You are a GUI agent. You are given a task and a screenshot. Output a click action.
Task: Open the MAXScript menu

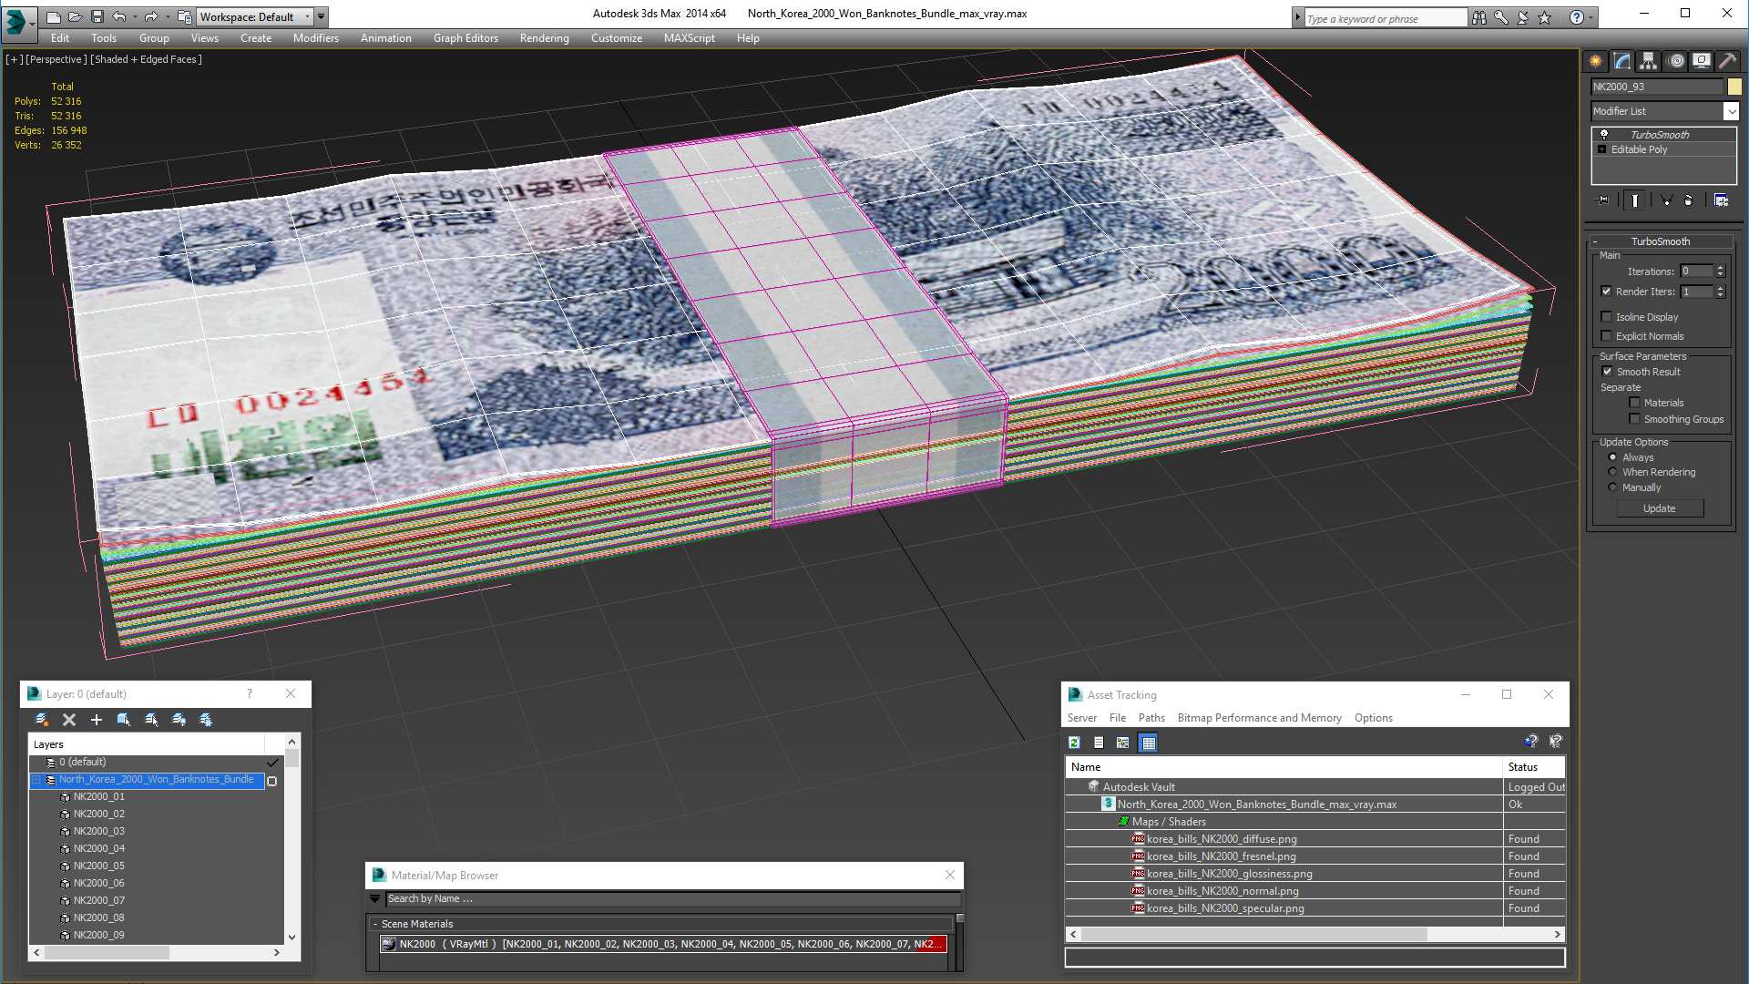pos(689,38)
